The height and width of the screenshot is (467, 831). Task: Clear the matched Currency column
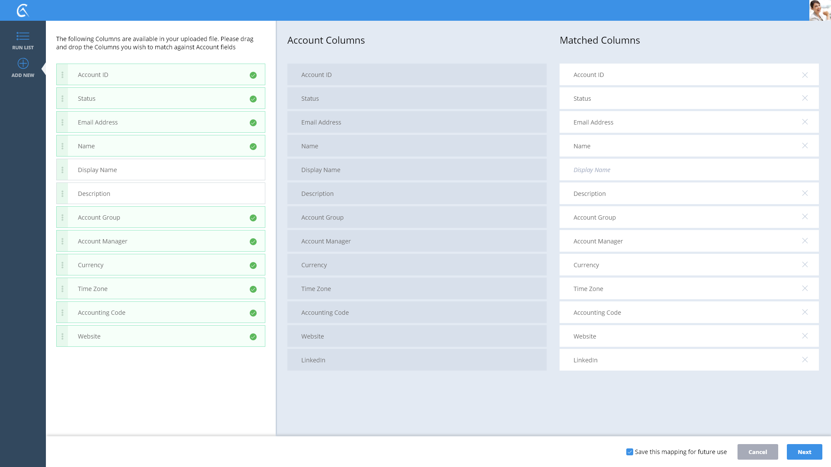(x=805, y=265)
